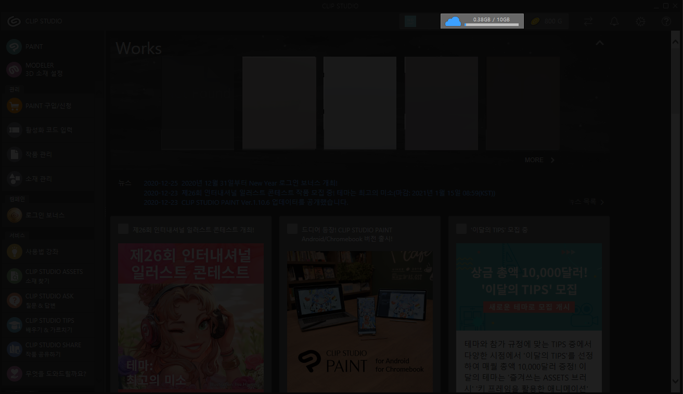Screen dimensions: 683x394
Task: Open the 2020-12-25 New Year login bonus news
Action: (x=241, y=183)
